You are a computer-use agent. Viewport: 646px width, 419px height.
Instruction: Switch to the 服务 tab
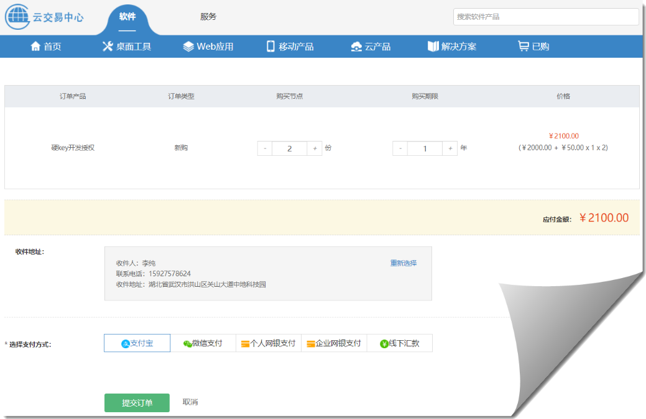click(x=208, y=16)
